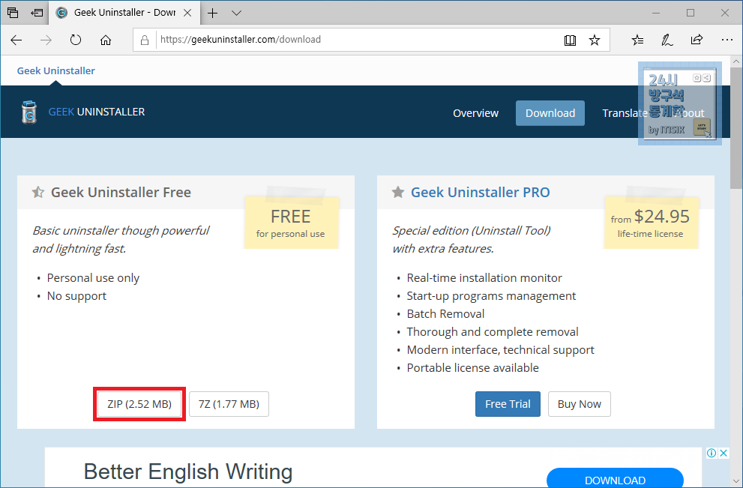The width and height of the screenshot is (743, 488).
Task: Open Settings and more ellipsis menu
Action: click(727, 40)
